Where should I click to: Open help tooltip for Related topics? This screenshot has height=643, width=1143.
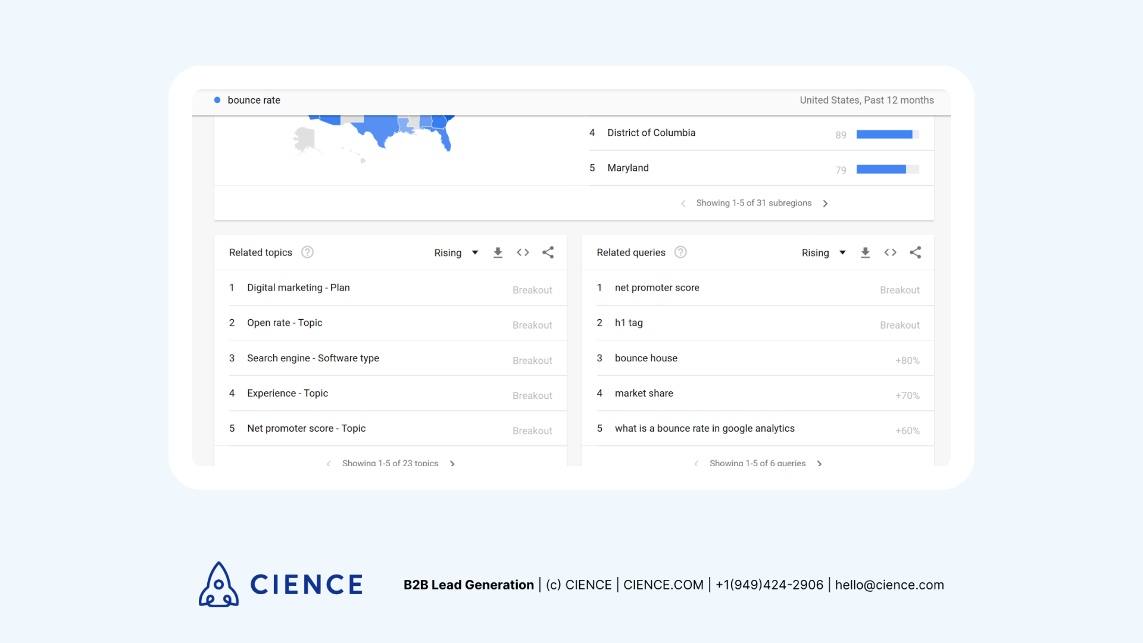(x=307, y=252)
